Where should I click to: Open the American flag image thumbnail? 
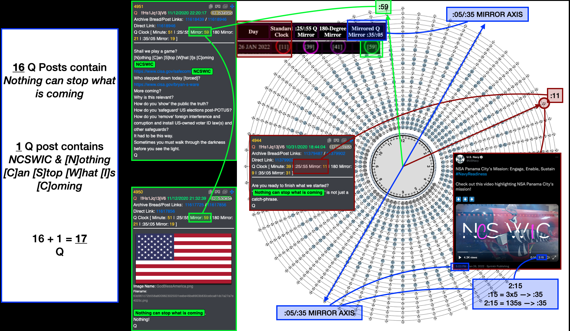click(x=184, y=258)
